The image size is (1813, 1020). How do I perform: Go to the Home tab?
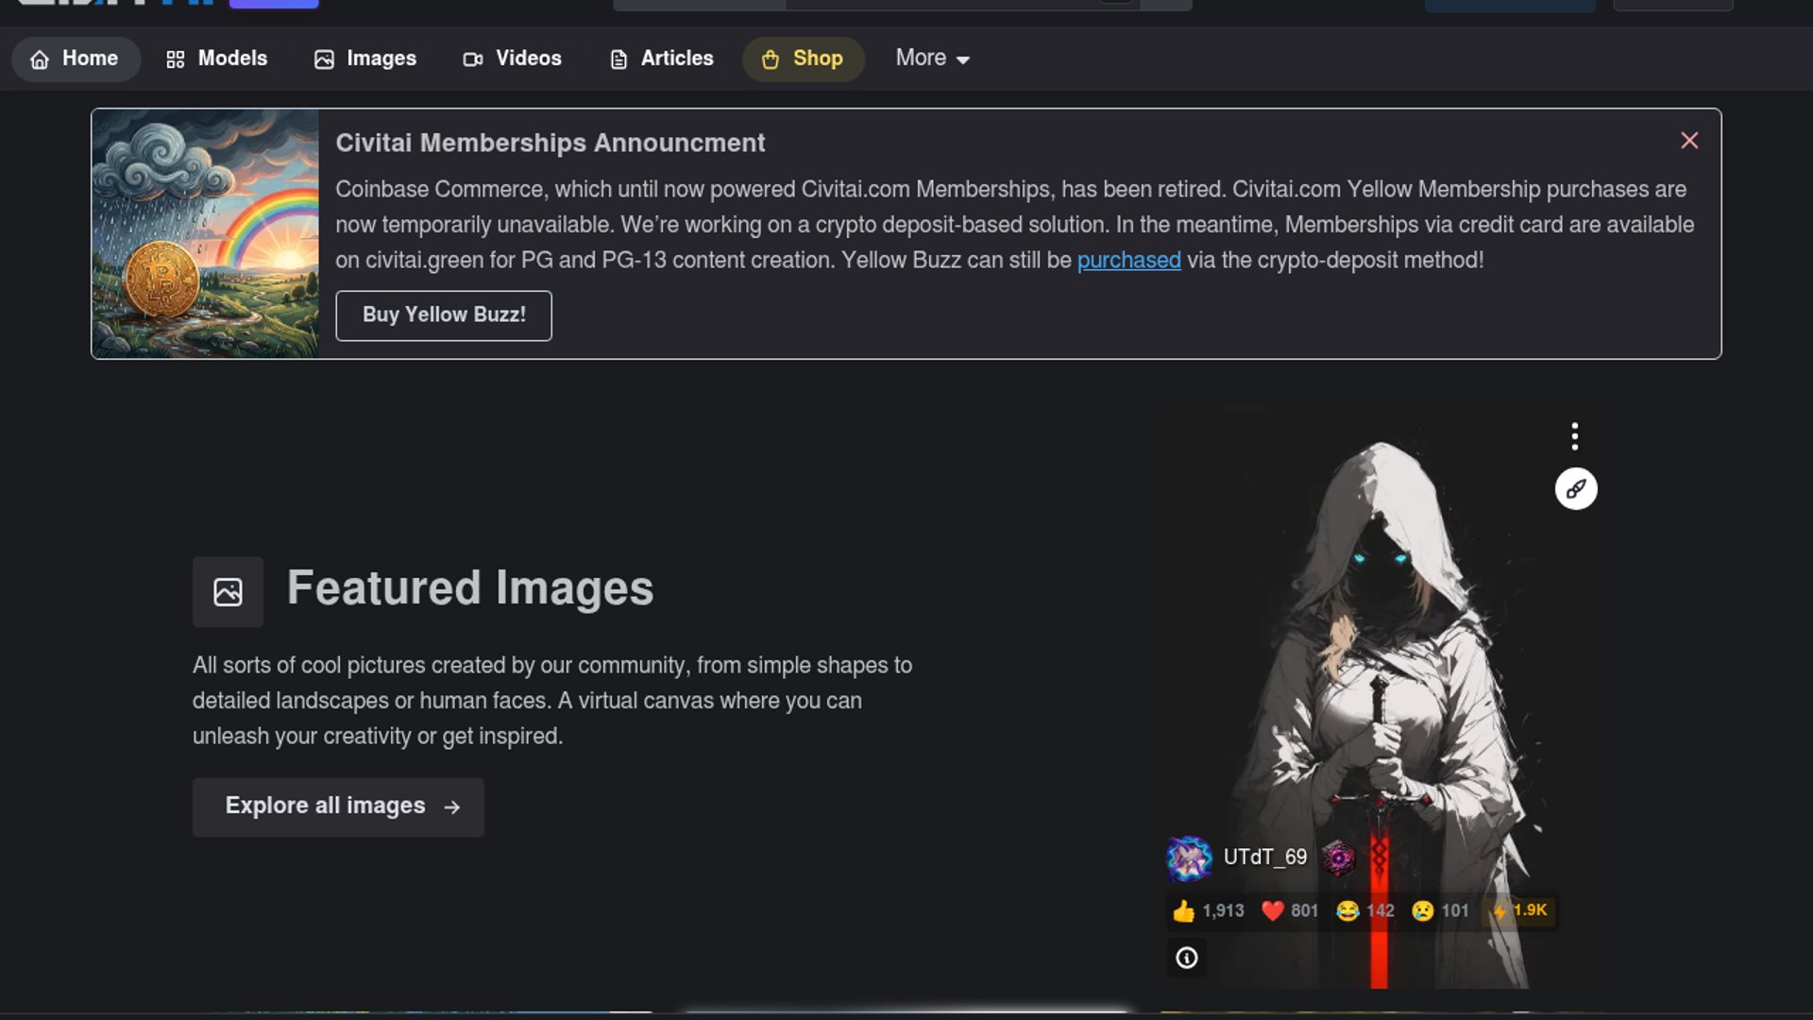tap(76, 59)
